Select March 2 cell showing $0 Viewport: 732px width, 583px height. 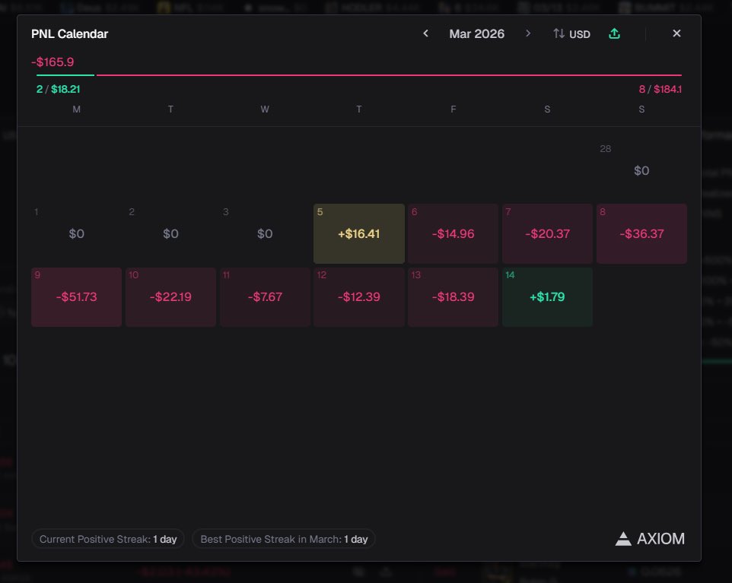(x=171, y=233)
